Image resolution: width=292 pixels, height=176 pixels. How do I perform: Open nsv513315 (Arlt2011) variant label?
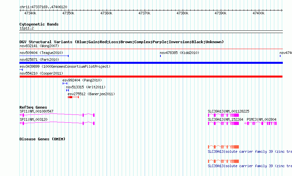click(86, 87)
